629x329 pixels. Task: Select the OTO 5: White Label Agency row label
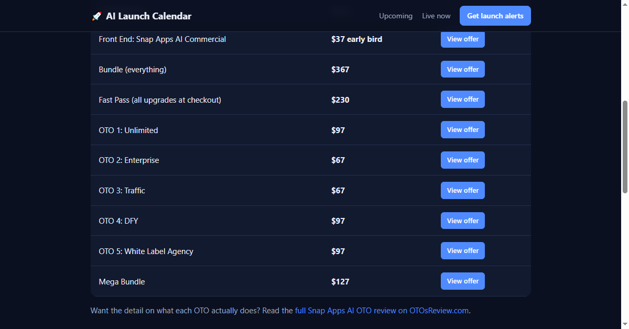[146, 251]
